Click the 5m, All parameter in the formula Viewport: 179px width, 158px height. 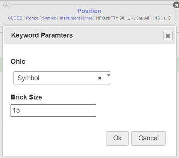(x=143, y=18)
